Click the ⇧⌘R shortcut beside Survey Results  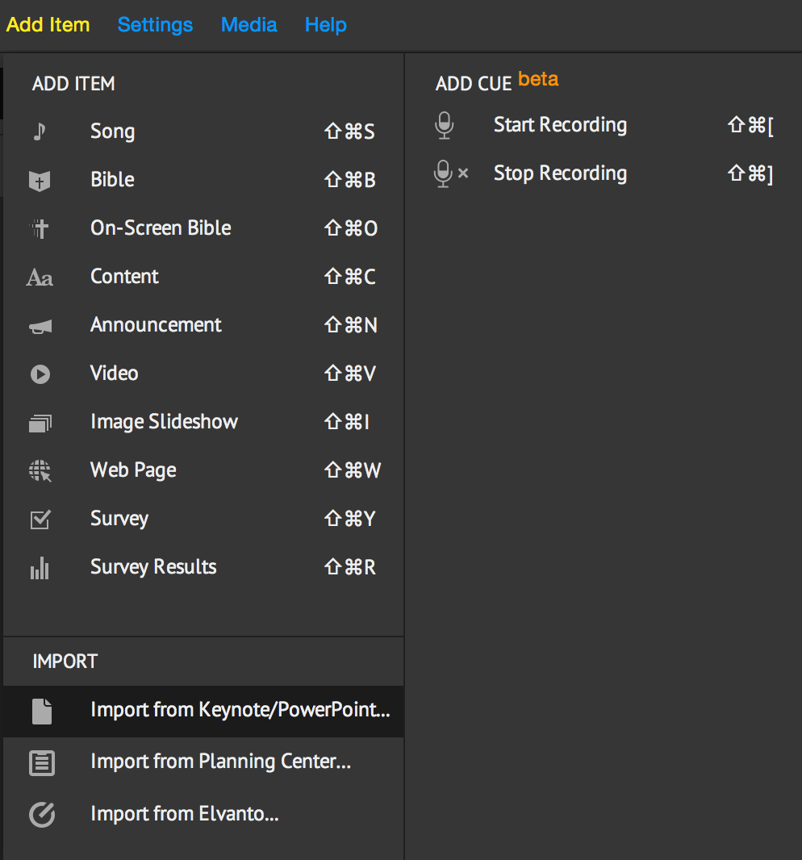pyautogui.click(x=350, y=567)
